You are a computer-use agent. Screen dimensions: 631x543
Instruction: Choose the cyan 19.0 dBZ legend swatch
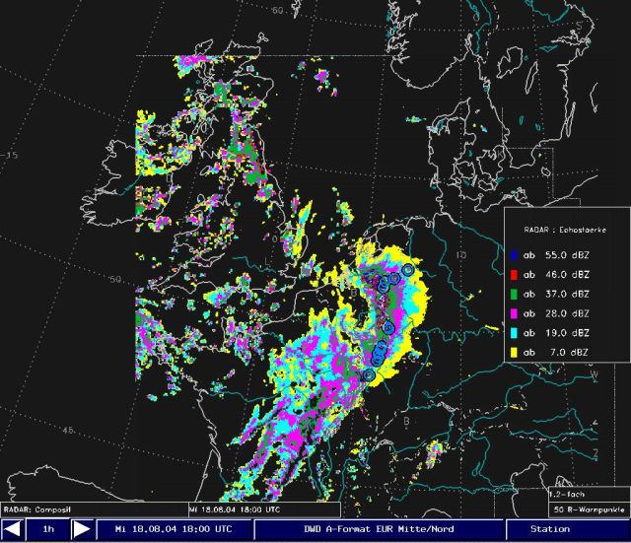(x=516, y=333)
